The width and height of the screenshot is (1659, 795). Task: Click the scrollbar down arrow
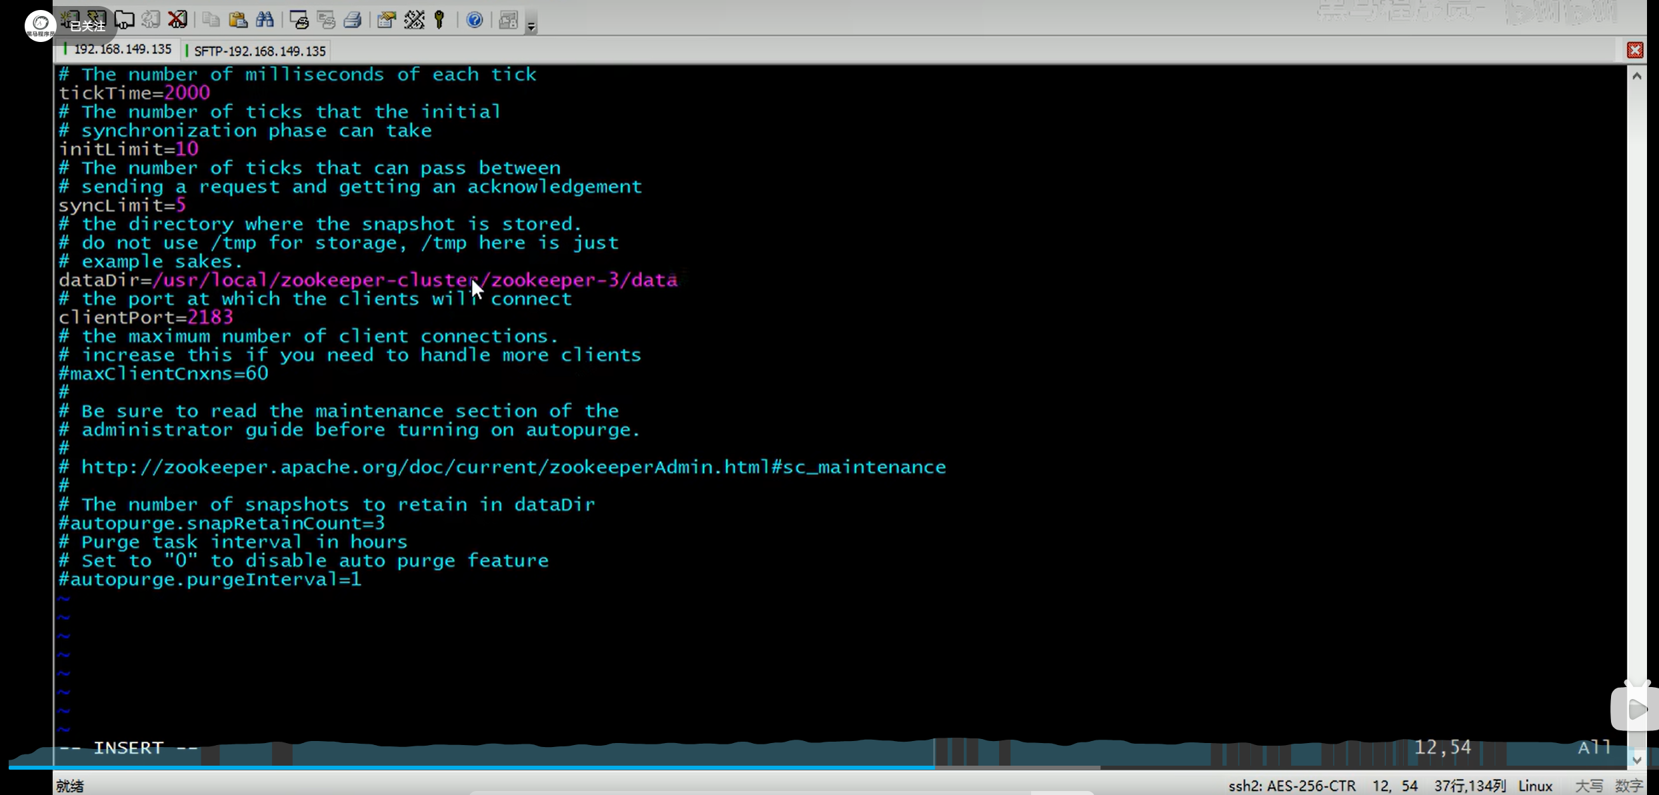click(x=1637, y=760)
